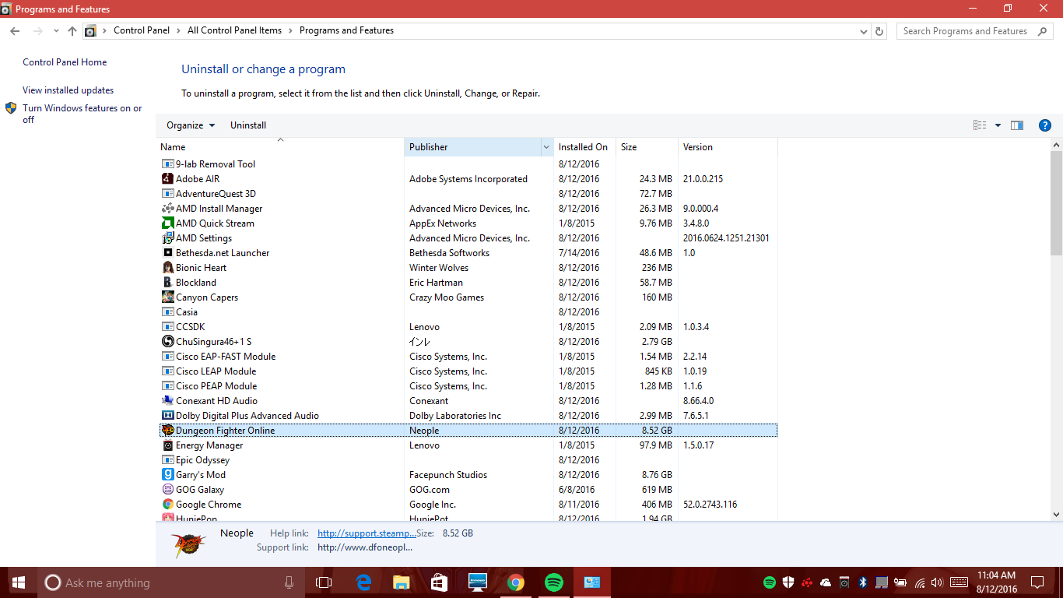Open the Steam support help link
This screenshot has height=598, width=1063.
(x=367, y=533)
